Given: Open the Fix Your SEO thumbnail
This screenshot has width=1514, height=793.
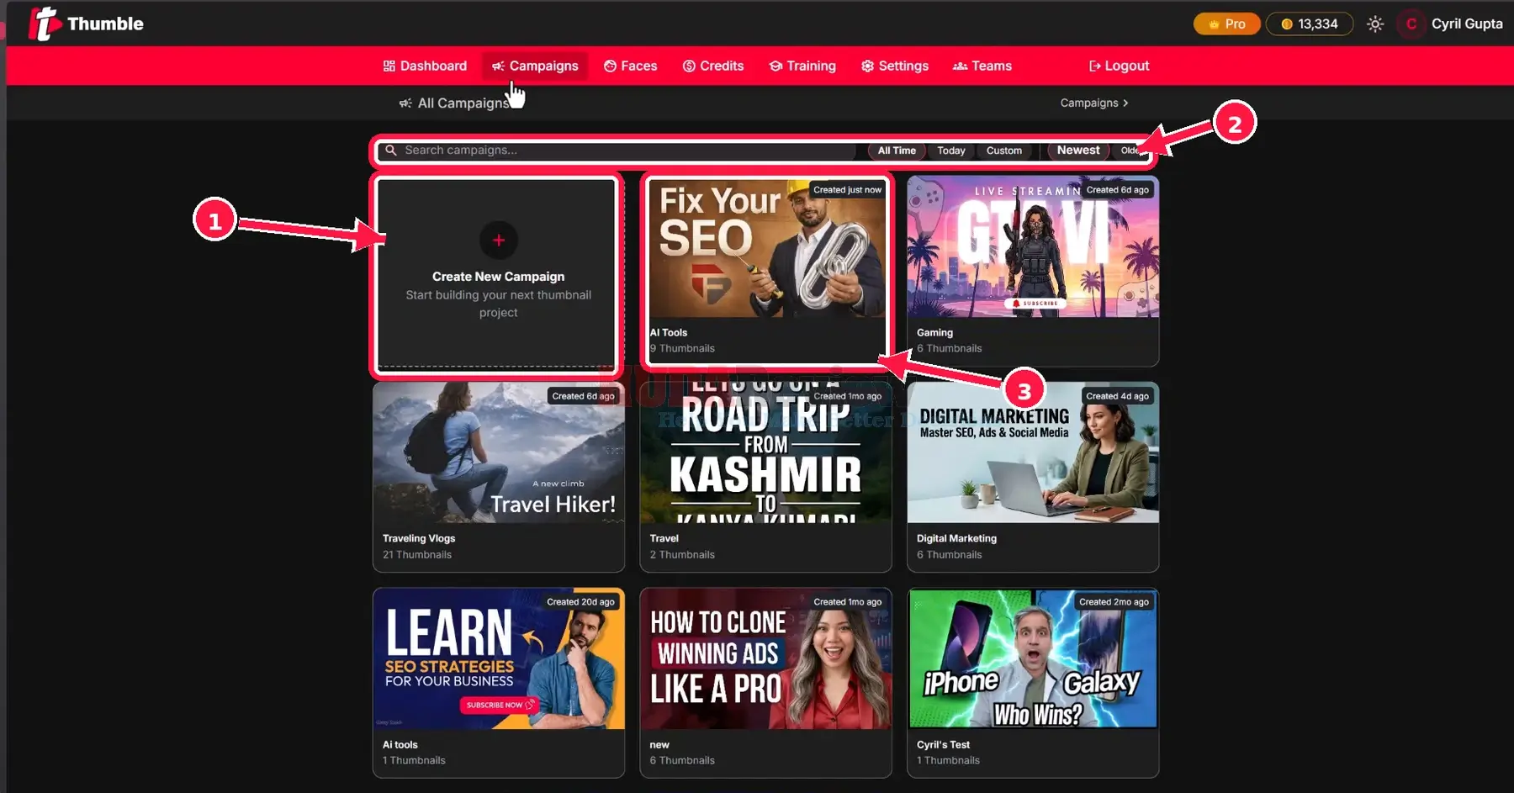Looking at the screenshot, I should 767,249.
